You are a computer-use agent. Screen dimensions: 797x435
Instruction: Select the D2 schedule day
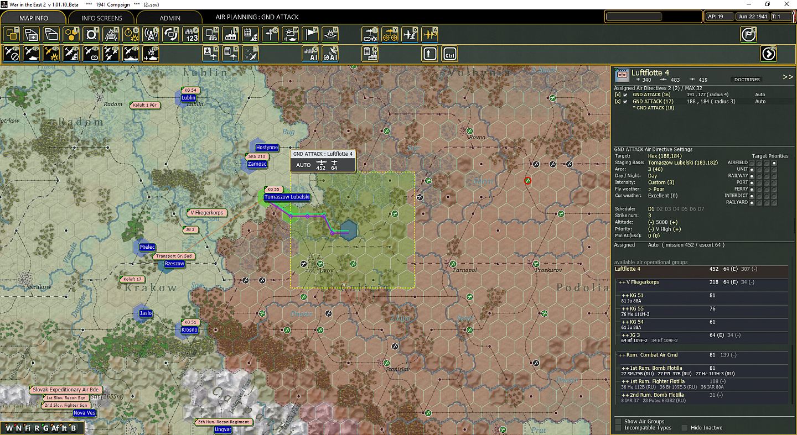click(659, 209)
